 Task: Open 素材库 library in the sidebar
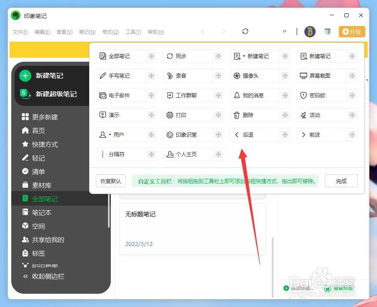click(x=37, y=185)
